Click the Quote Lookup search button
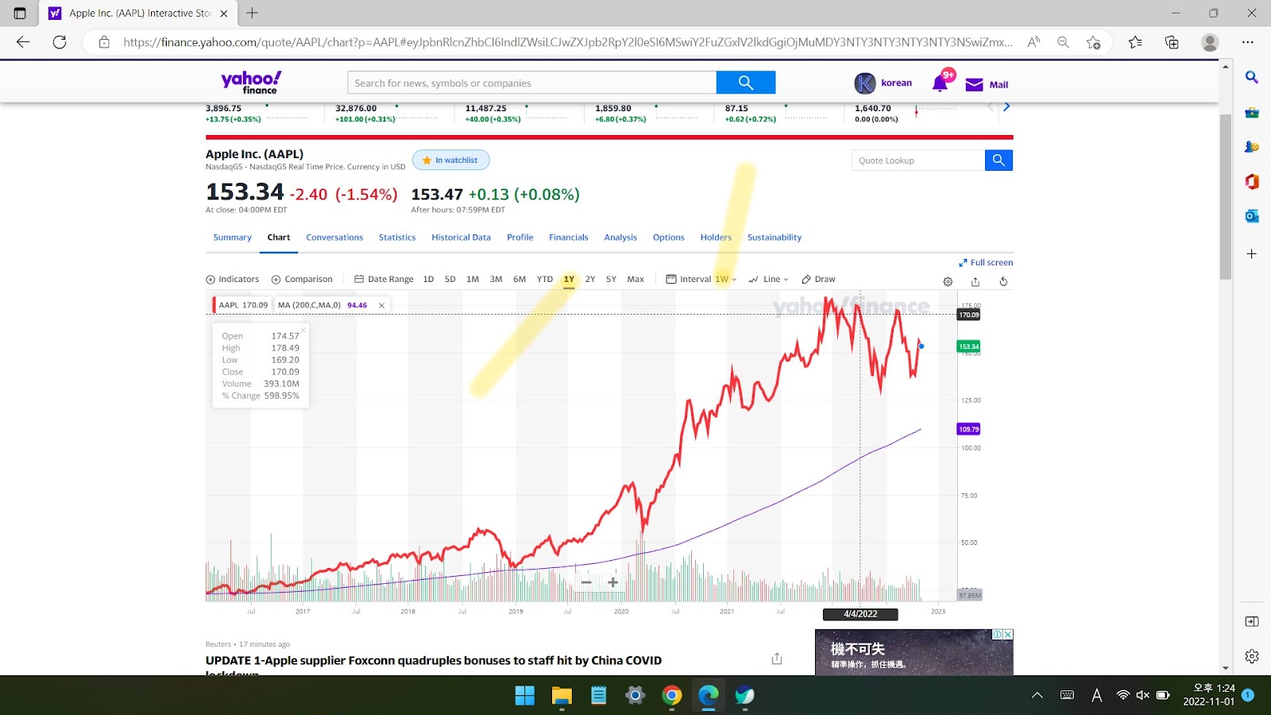This screenshot has width=1271, height=715. click(999, 160)
